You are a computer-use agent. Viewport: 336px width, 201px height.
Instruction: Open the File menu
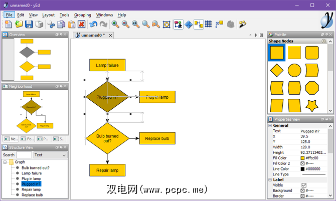click(9, 15)
